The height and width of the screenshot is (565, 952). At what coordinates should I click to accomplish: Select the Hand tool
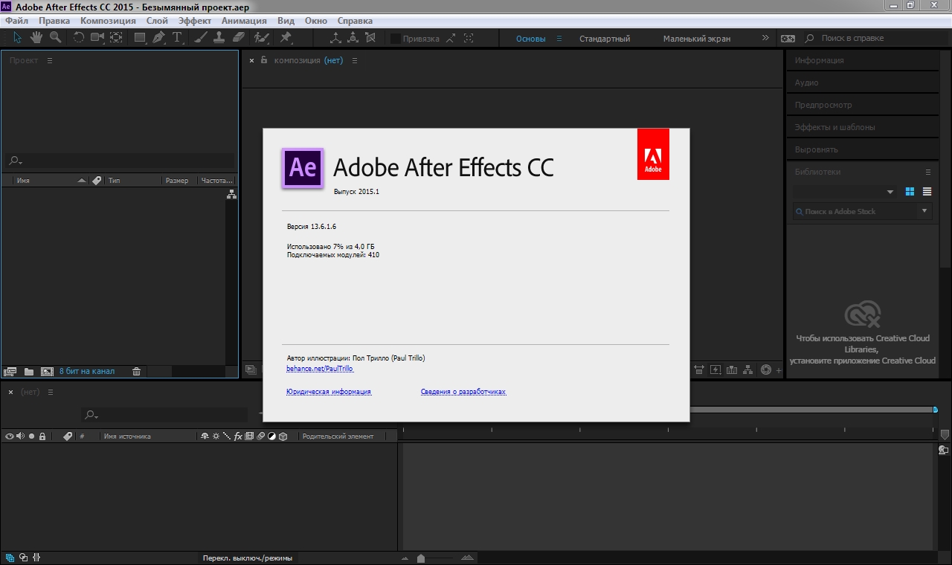36,38
